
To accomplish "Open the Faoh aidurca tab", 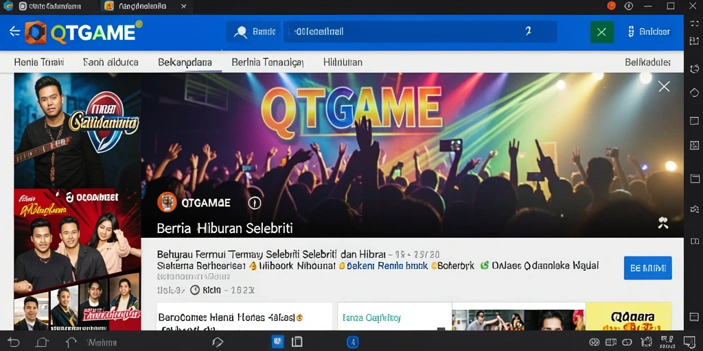I will pyautogui.click(x=111, y=62).
